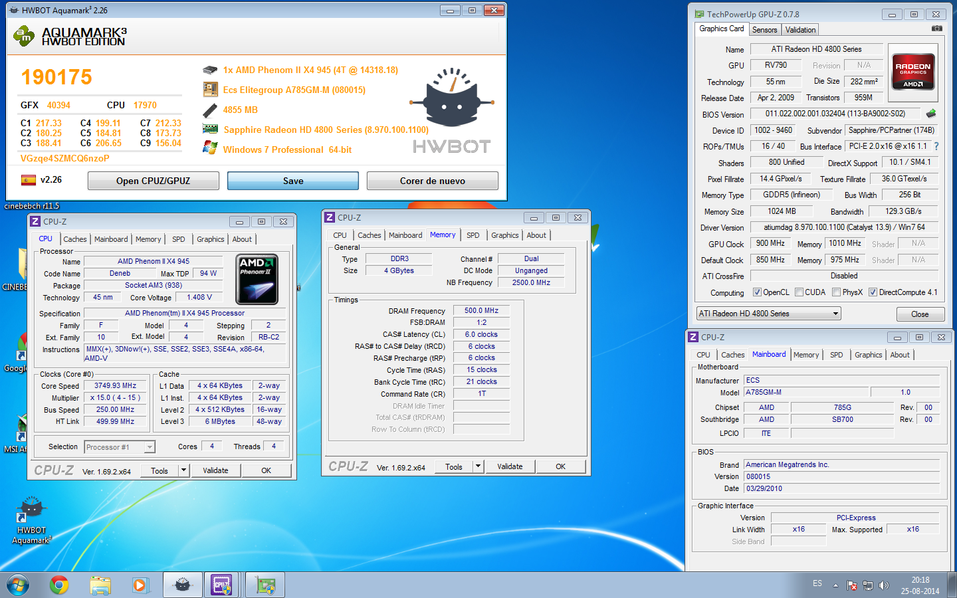This screenshot has width=957, height=598.
Task: Expand Tools dropdown arrow in middle CPU-Z window
Action: tap(478, 466)
